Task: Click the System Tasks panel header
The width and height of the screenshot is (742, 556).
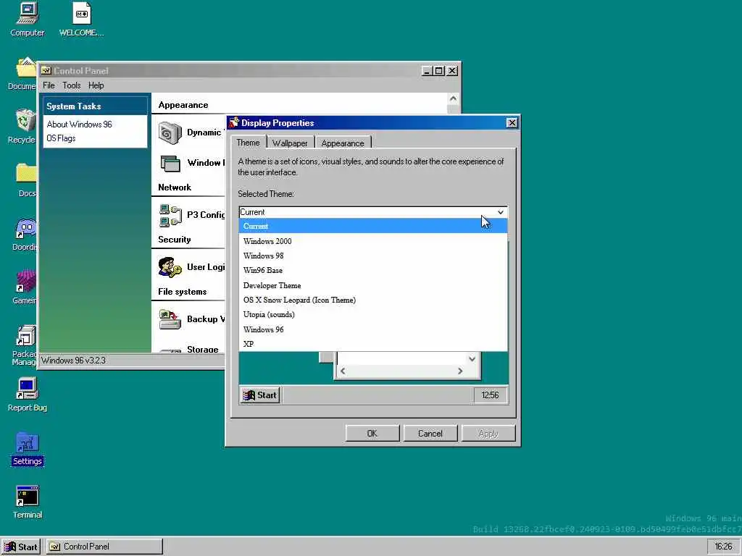Action: pyautogui.click(x=95, y=106)
